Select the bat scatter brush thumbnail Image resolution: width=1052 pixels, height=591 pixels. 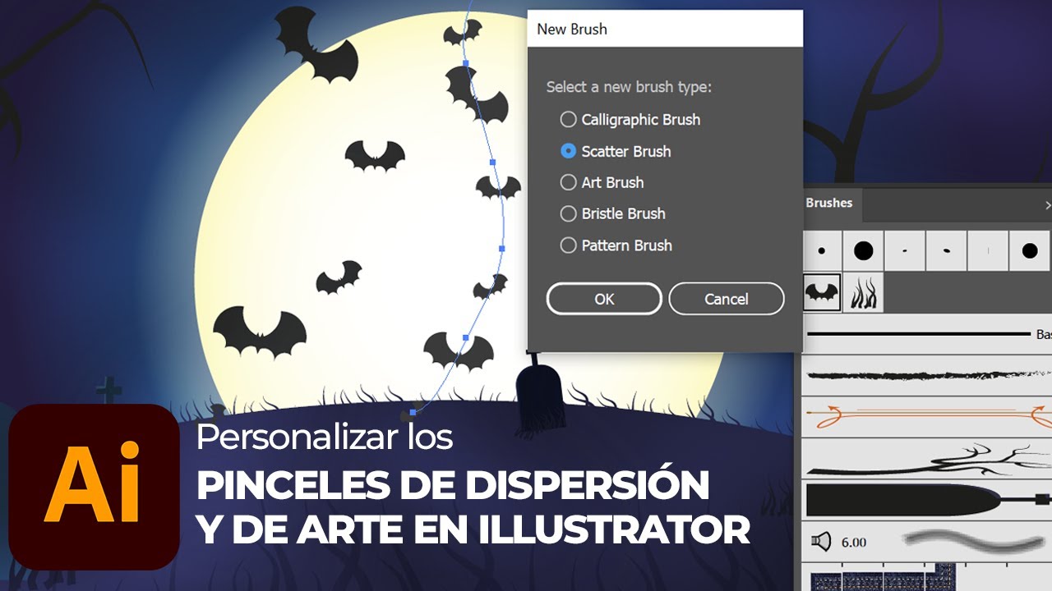(822, 292)
